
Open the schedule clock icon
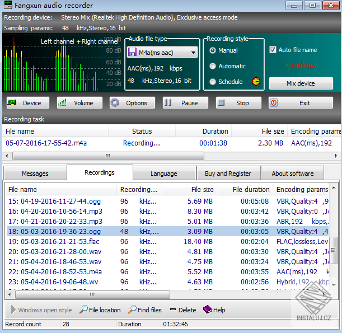pos(256,82)
